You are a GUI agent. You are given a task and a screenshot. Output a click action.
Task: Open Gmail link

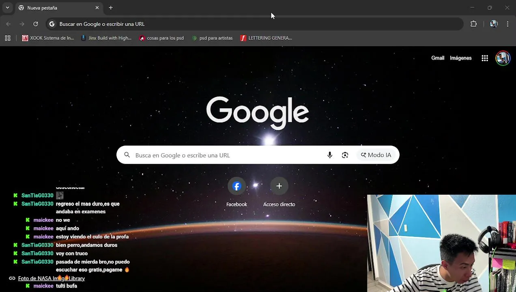click(x=438, y=58)
